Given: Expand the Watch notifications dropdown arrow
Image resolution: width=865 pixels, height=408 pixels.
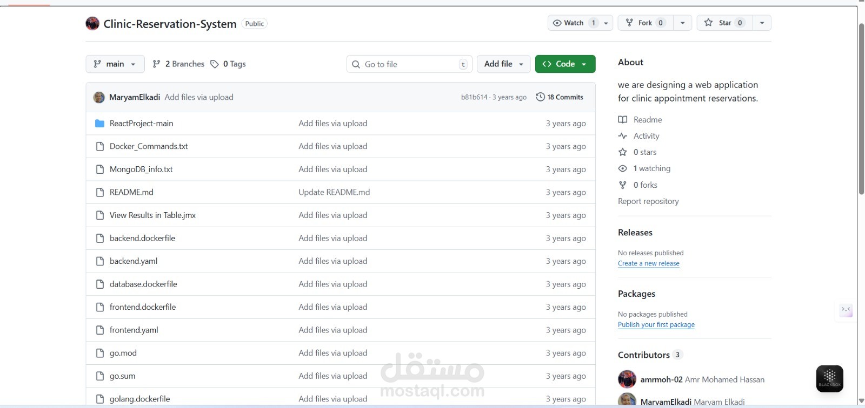Looking at the screenshot, I should [606, 23].
